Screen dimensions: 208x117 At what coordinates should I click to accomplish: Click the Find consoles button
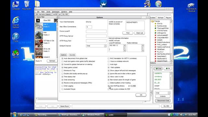click(128, 33)
